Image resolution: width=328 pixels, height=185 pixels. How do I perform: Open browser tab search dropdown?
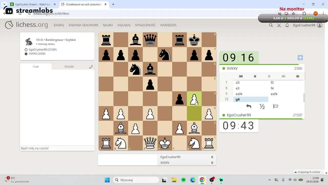click(4, 4)
